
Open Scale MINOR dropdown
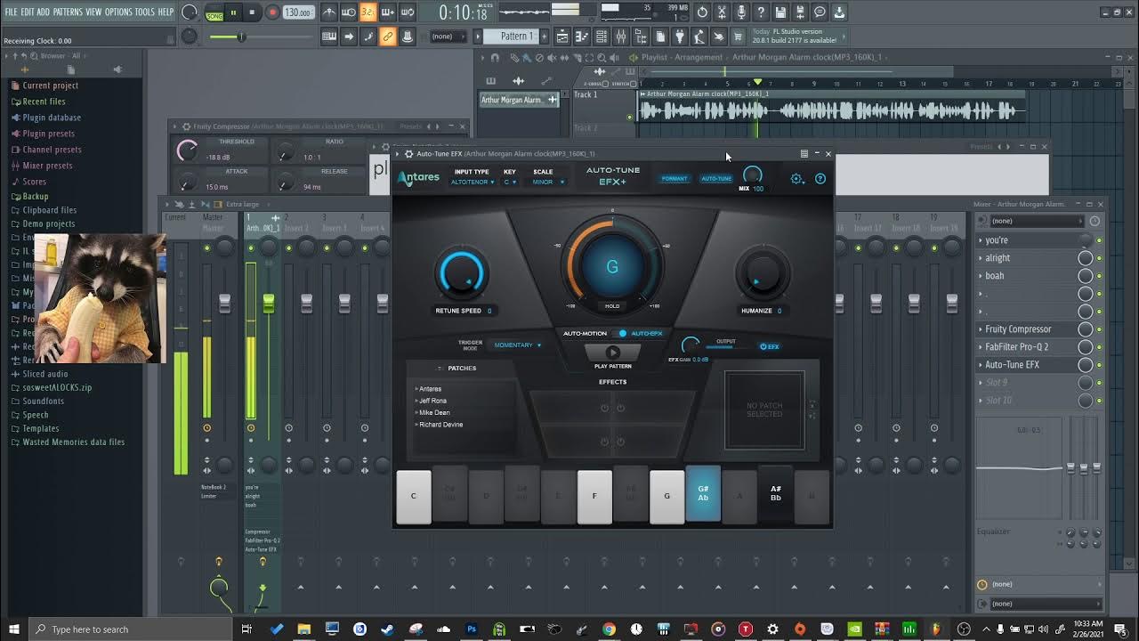click(547, 182)
